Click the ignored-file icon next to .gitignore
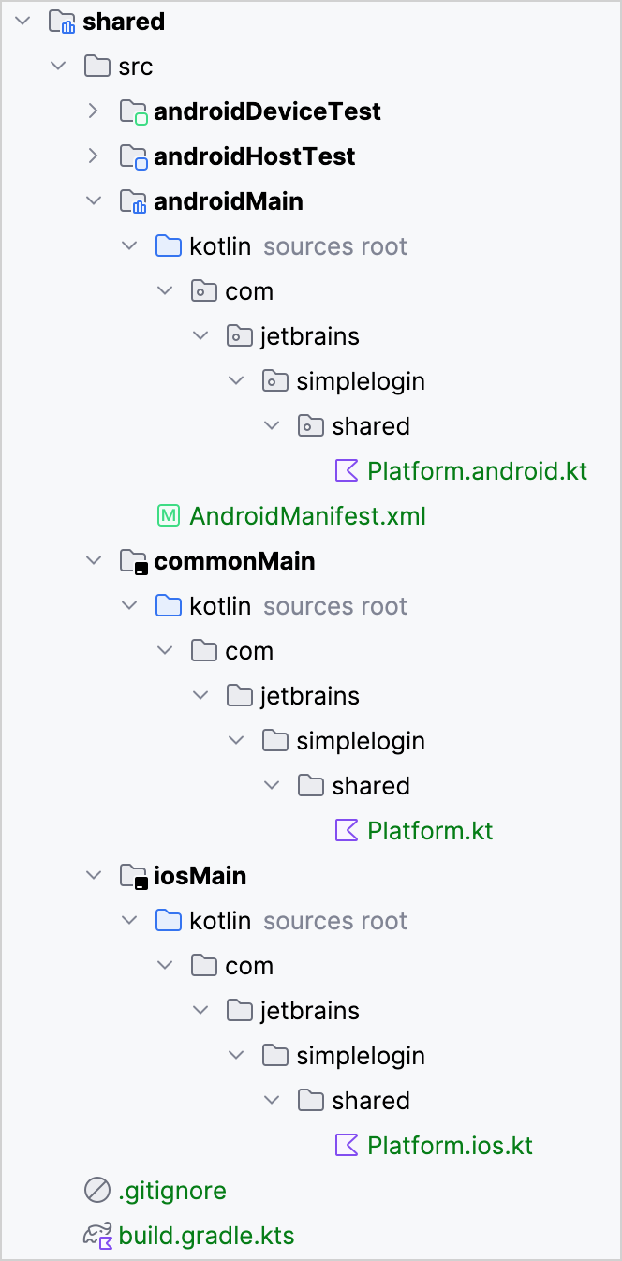 tap(96, 1190)
